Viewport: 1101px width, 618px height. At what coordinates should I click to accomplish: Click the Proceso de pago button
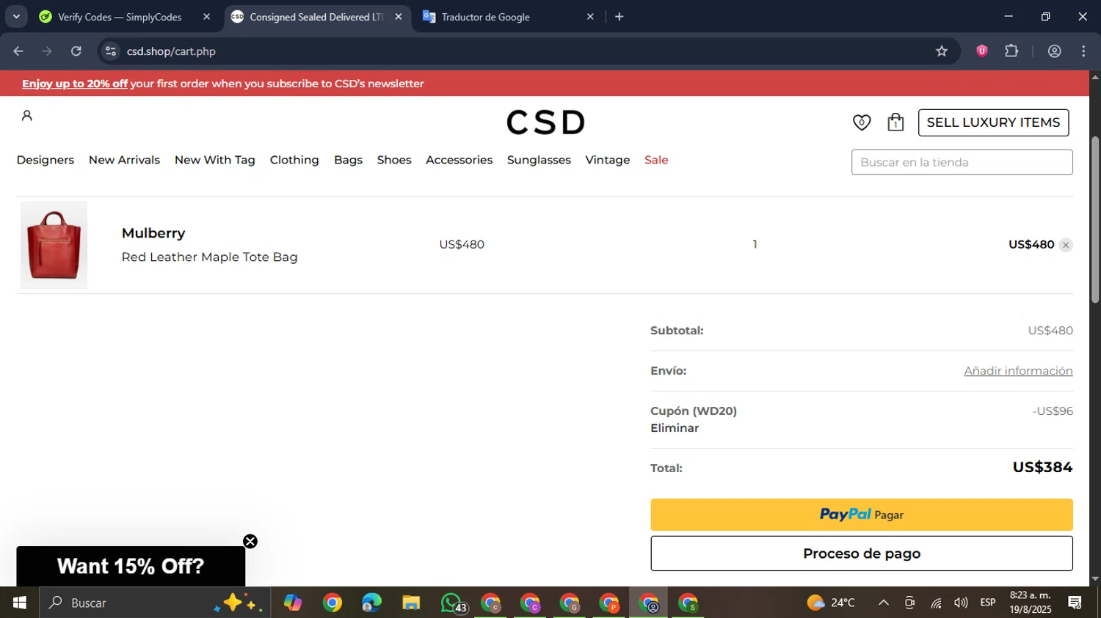(862, 553)
